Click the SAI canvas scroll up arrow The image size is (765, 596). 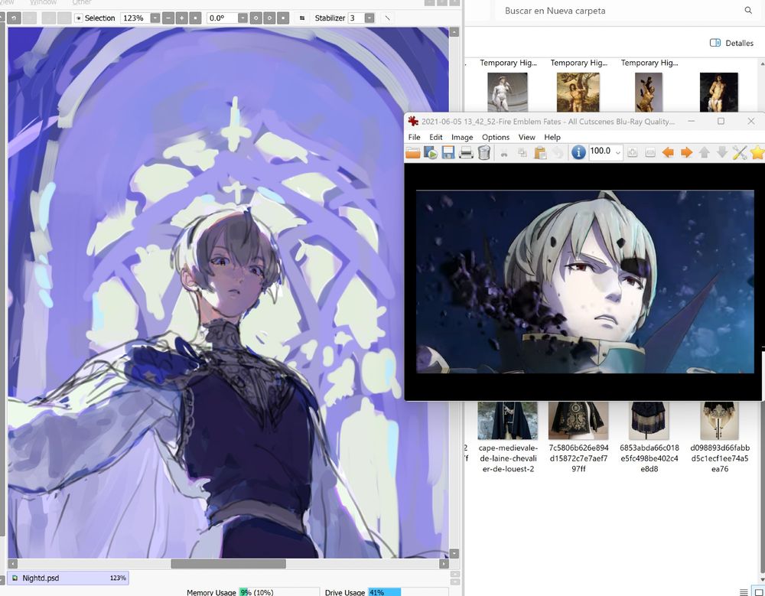pyautogui.click(x=454, y=32)
